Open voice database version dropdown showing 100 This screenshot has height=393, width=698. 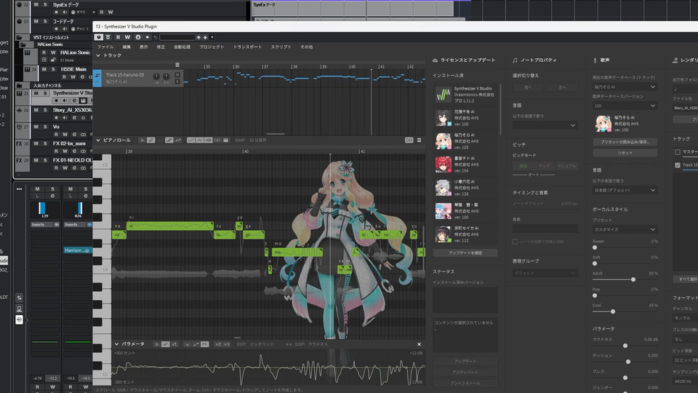coord(625,106)
